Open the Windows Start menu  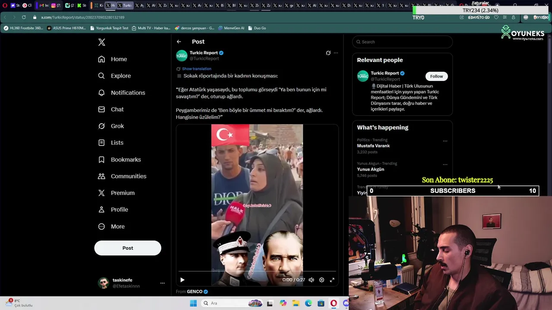point(193,303)
